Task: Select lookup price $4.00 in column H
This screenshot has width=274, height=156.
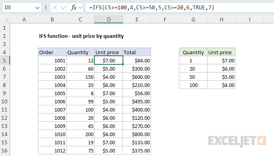Action: (222, 85)
